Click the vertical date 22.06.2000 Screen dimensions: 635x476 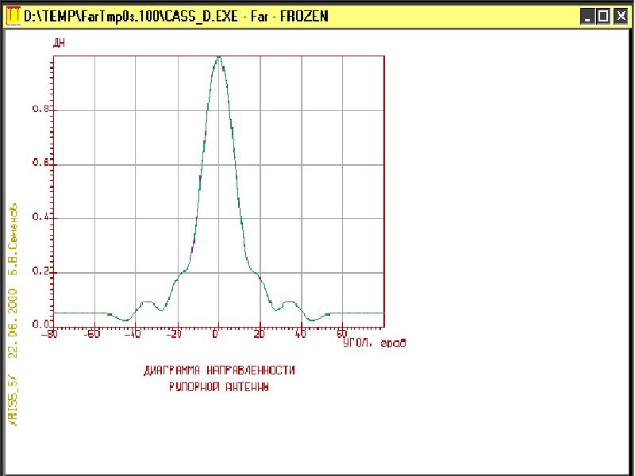[13, 324]
